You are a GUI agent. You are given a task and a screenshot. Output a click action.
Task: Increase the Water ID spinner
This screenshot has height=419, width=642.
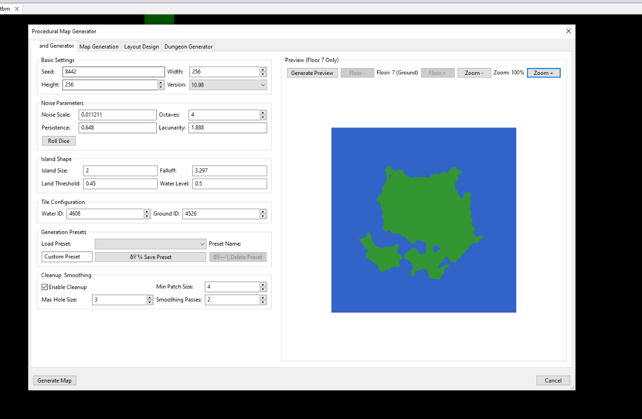pos(147,211)
